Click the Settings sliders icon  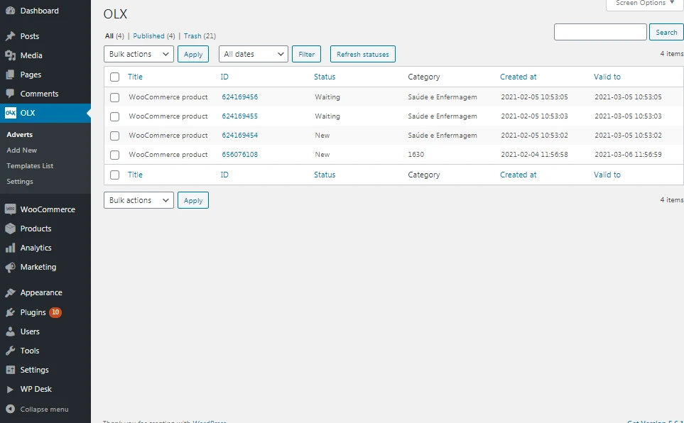click(x=11, y=370)
